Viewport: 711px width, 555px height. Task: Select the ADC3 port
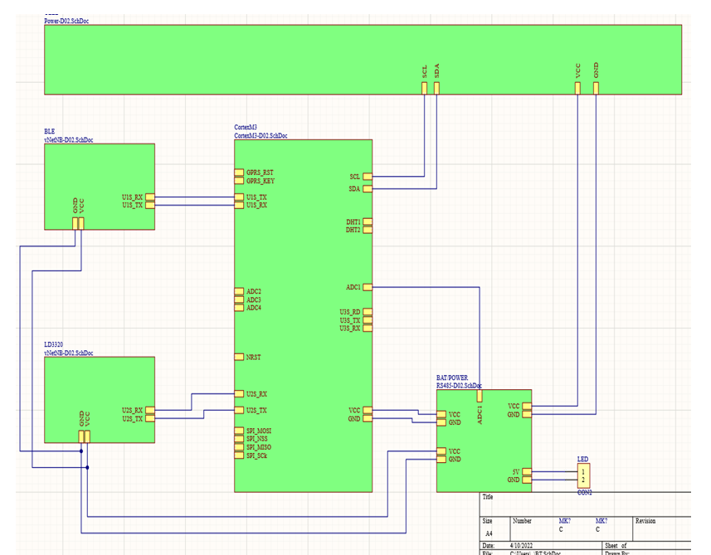click(x=239, y=299)
